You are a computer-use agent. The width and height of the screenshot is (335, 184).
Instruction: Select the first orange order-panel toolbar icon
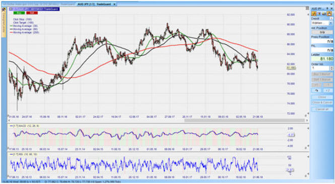[314, 14]
